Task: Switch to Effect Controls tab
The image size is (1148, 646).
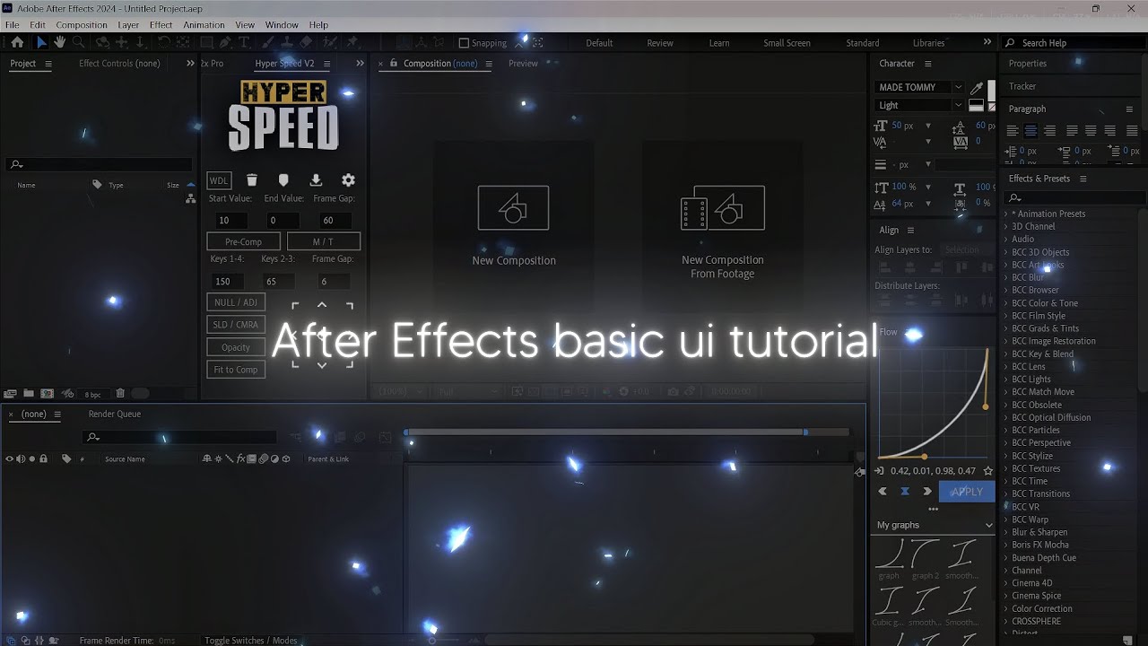Action: coord(119,64)
